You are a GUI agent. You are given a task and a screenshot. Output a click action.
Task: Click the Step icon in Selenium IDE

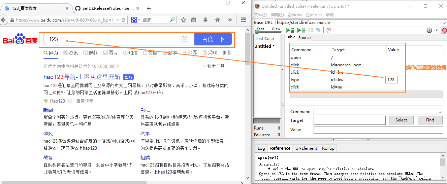pyautogui.click(x=318, y=30)
